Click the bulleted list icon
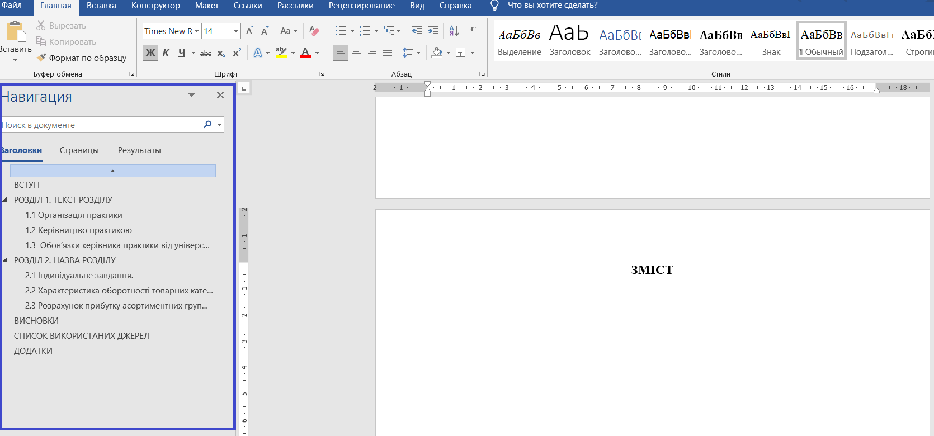This screenshot has height=436, width=934. click(x=341, y=31)
